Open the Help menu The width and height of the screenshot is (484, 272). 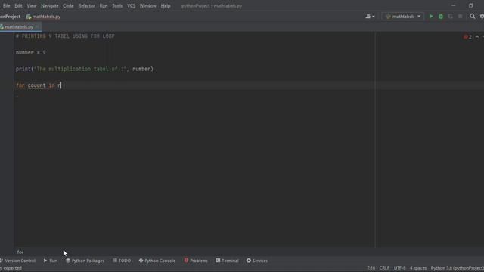[x=166, y=6]
